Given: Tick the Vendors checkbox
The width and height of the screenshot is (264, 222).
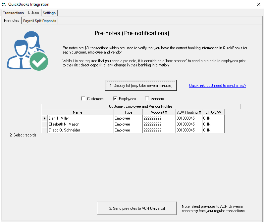Looking at the screenshot, I should pyautogui.click(x=147, y=99).
